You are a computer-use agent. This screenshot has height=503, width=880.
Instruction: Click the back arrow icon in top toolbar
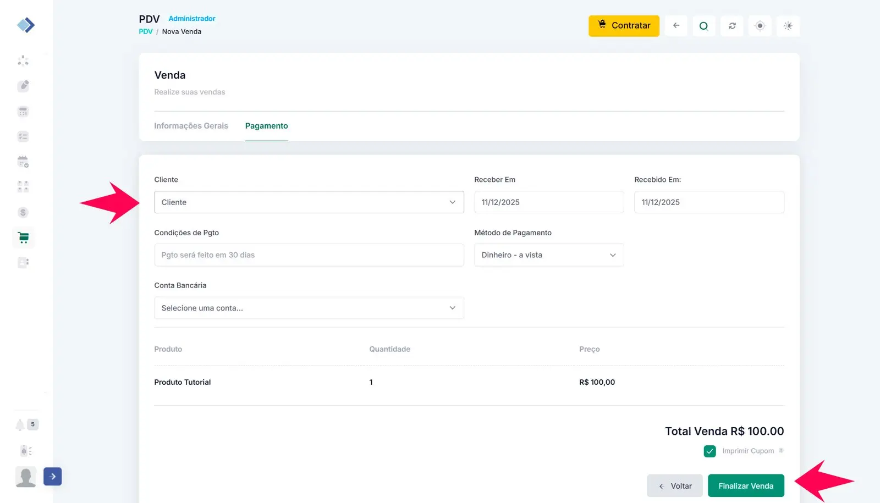coord(676,26)
